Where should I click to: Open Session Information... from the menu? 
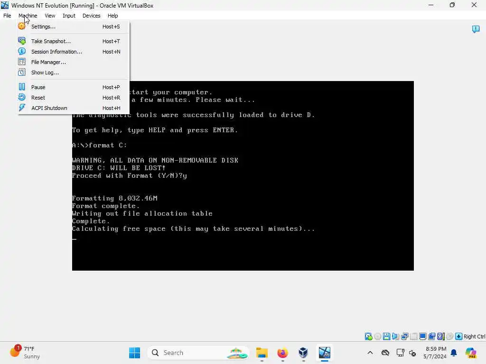tap(73, 52)
